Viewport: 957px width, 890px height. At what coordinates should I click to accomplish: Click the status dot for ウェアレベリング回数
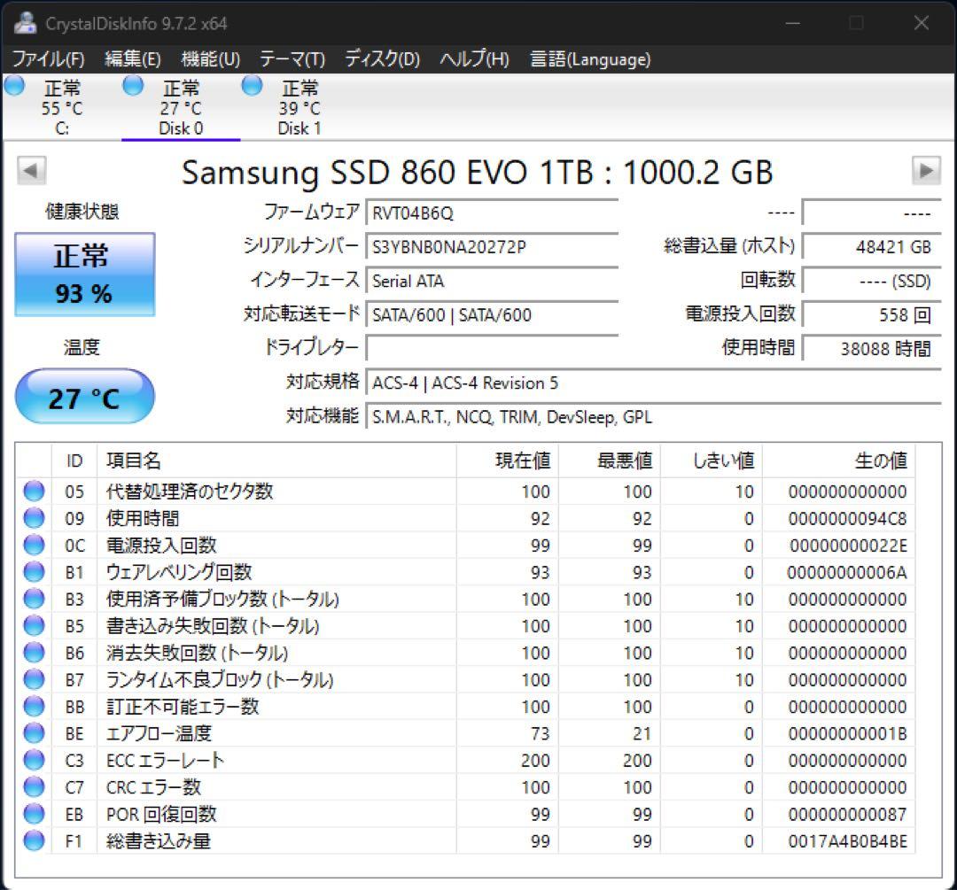[32, 572]
